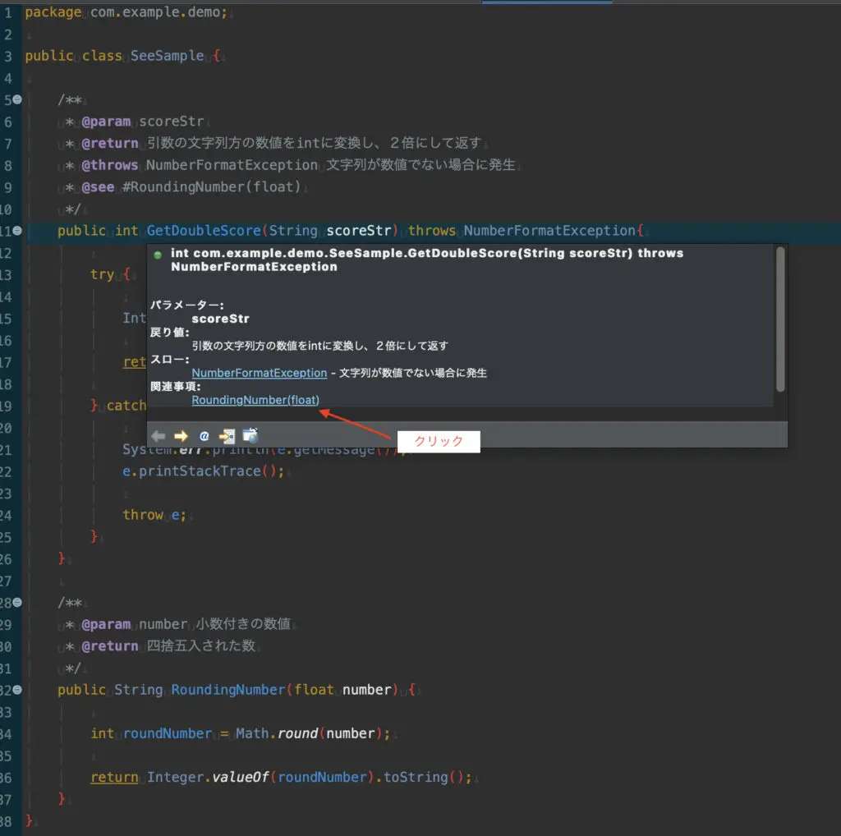Click '@param' before scoreStr on line 6
The height and width of the screenshot is (836, 841).
tap(106, 122)
